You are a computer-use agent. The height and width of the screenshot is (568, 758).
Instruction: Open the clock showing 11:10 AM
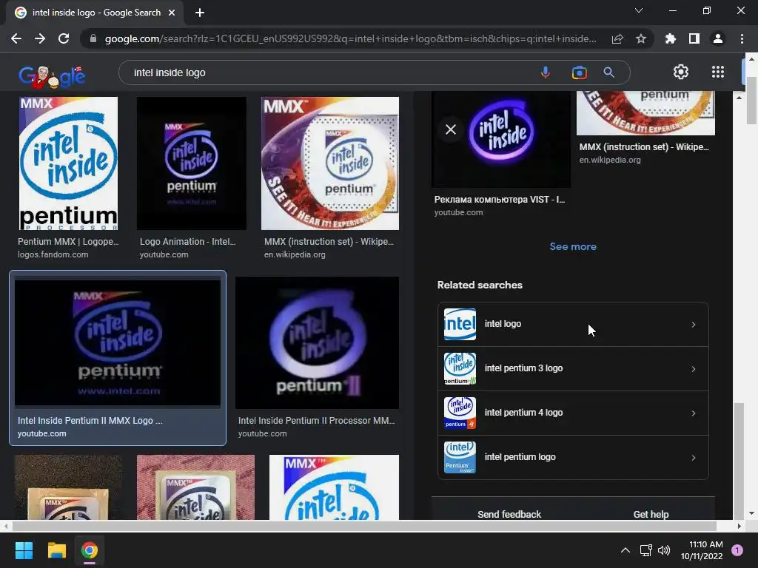click(x=702, y=550)
